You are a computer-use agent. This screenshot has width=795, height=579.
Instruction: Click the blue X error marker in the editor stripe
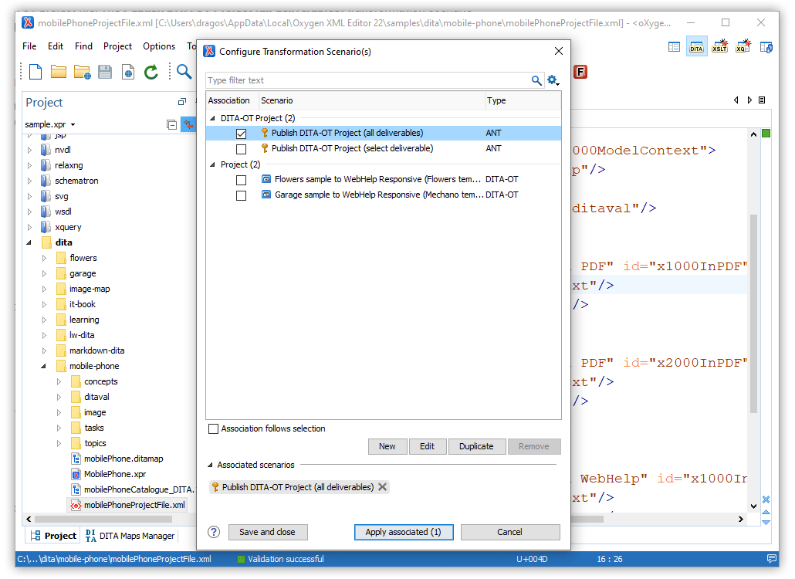(x=766, y=499)
